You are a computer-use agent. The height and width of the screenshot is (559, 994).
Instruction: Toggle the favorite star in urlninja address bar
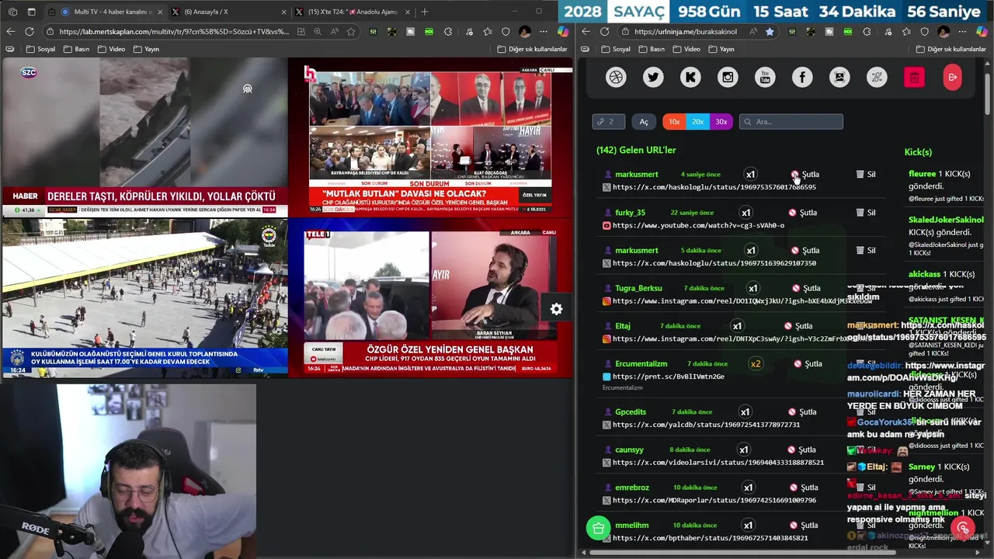[770, 32]
